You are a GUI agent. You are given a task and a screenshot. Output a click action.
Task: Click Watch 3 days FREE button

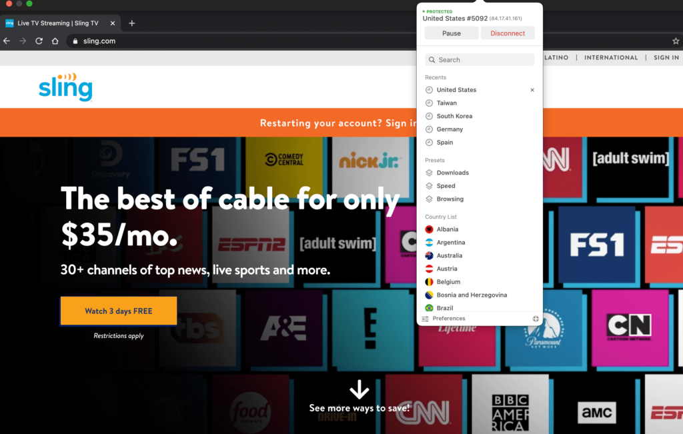tap(119, 311)
